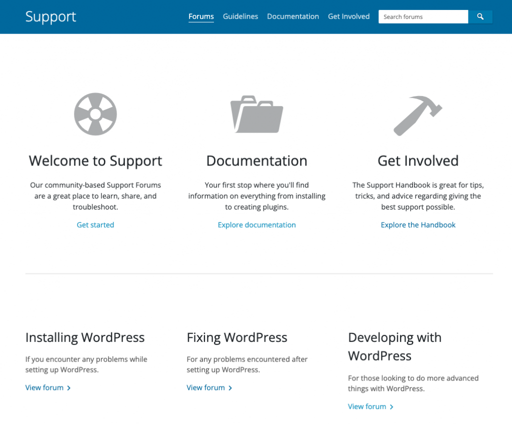Image resolution: width=512 pixels, height=427 pixels.
Task: Click the lifebuoy support icon
Action: (x=95, y=114)
